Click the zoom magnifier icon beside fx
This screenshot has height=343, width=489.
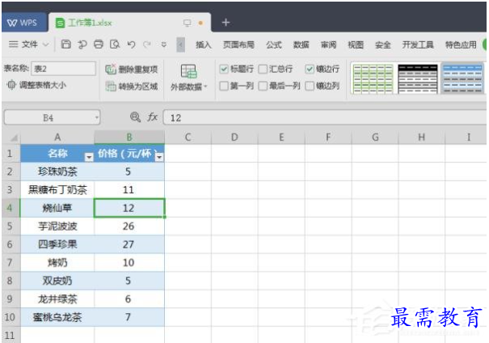[135, 117]
